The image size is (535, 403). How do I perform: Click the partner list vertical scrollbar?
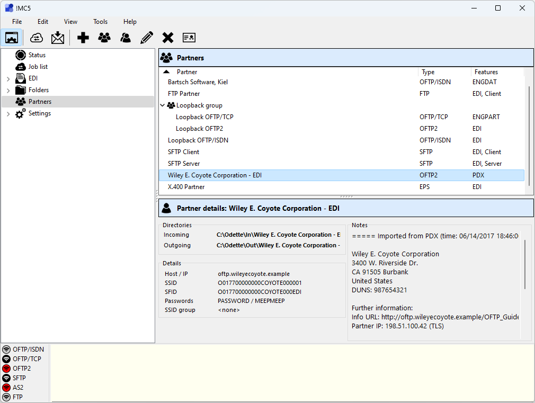pos(529,136)
